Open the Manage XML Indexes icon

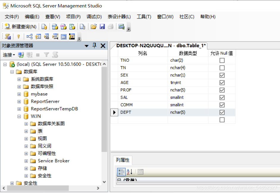pyautogui.click(x=55, y=37)
